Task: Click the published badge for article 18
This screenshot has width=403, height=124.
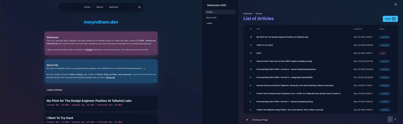Action: pos(385,37)
